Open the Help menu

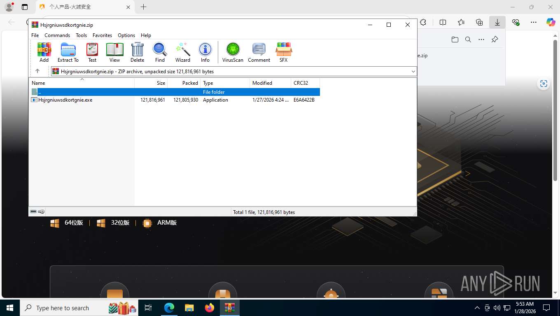(x=146, y=35)
